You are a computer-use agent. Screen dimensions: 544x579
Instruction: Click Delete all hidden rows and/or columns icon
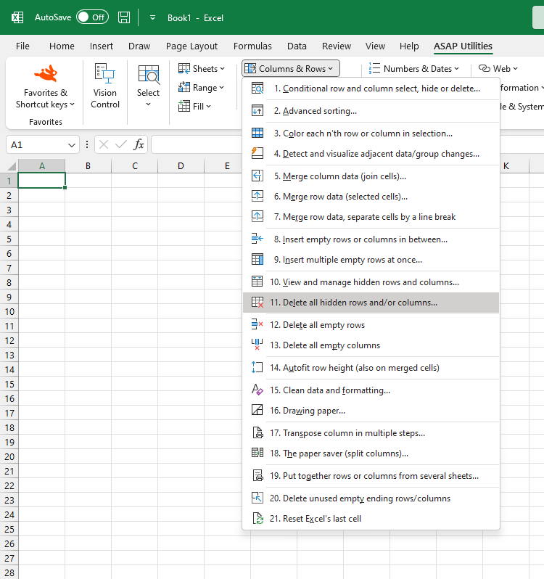257,302
